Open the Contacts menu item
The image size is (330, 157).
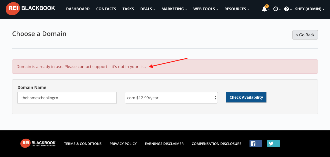click(106, 9)
